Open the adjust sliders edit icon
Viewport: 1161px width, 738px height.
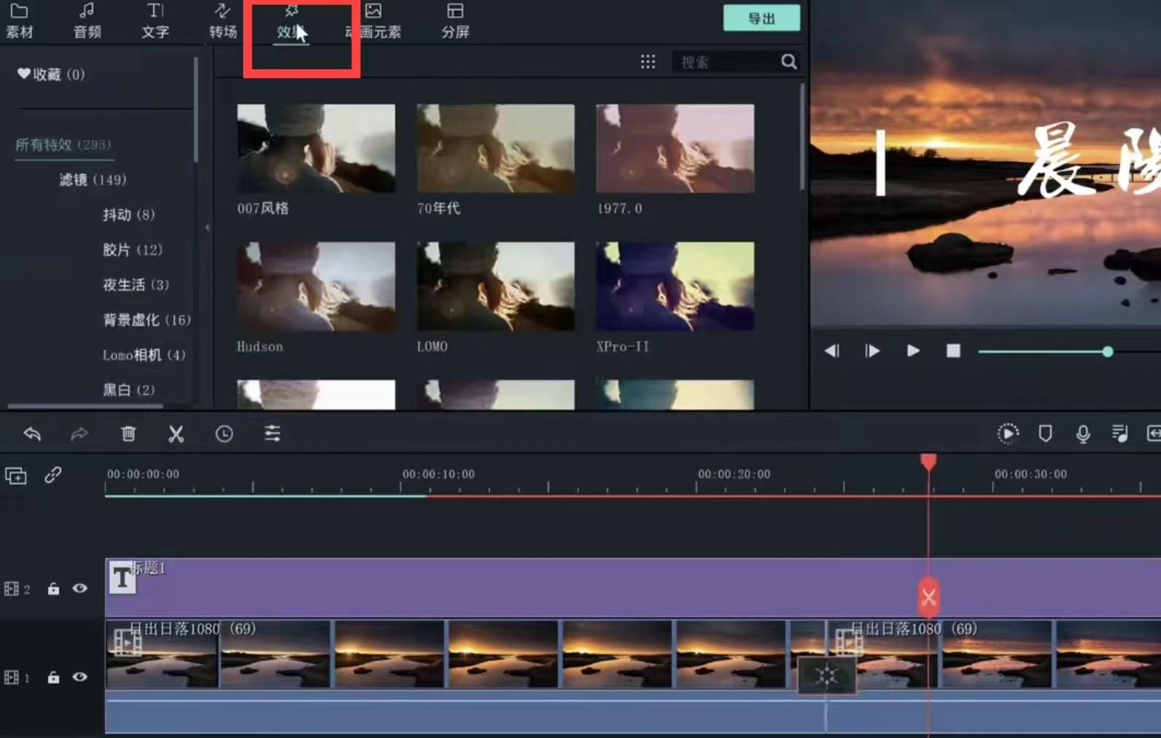272,434
